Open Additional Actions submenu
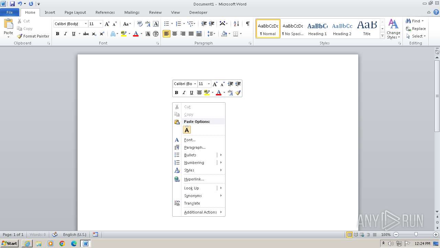Image resolution: width=440 pixels, height=248 pixels. click(x=199, y=212)
